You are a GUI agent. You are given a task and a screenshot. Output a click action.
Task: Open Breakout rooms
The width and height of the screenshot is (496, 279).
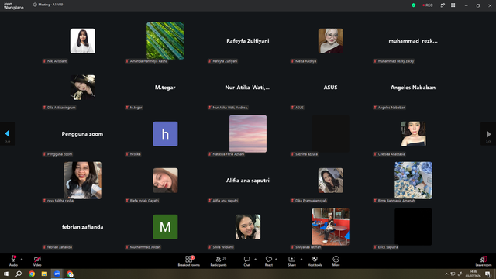click(x=189, y=260)
